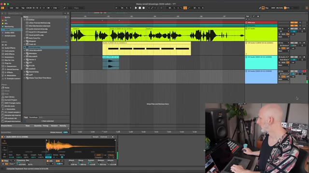
Task: Toggle Simpler device activator
Action: (x=2, y=137)
